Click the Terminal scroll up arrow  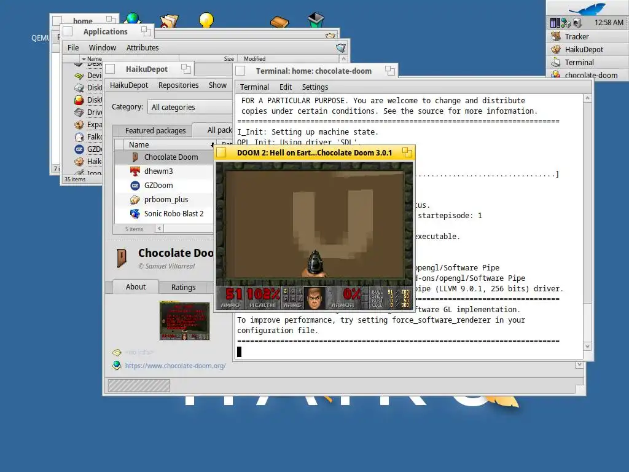(x=587, y=98)
